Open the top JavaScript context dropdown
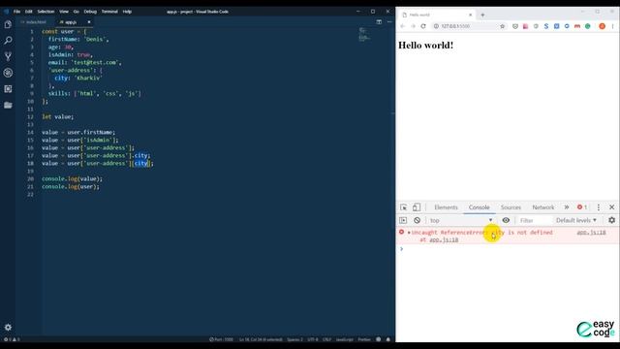The height and width of the screenshot is (349, 620). click(461, 220)
